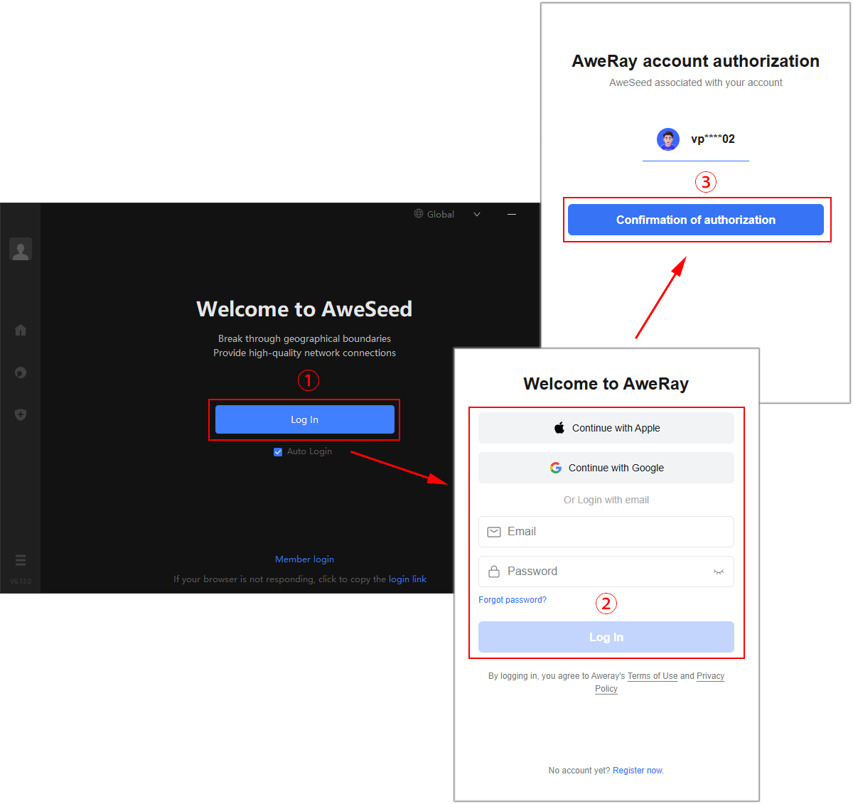
Task: Reveal password with the eye icon
Action: 719,572
